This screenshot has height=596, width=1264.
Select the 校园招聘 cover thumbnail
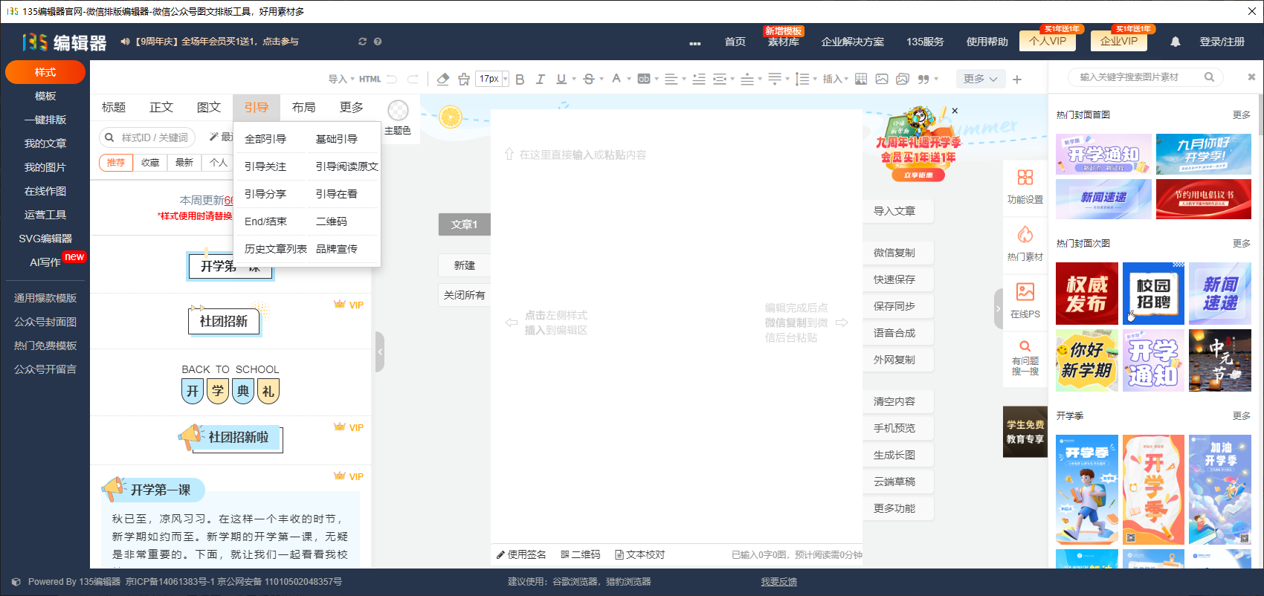[x=1153, y=294]
